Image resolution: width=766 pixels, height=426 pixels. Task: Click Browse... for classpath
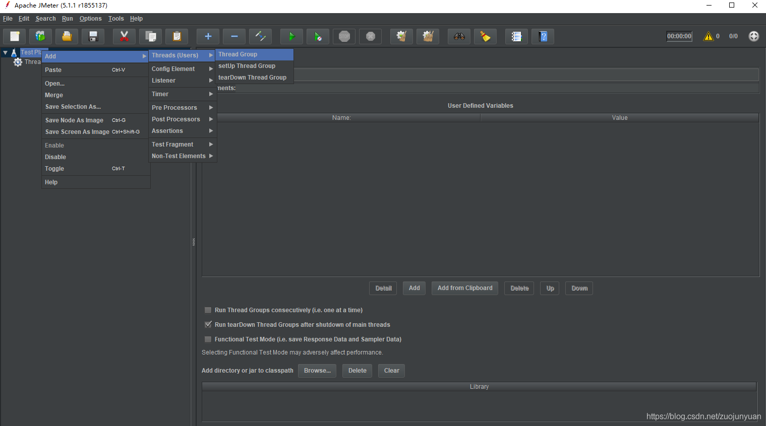[x=317, y=371]
